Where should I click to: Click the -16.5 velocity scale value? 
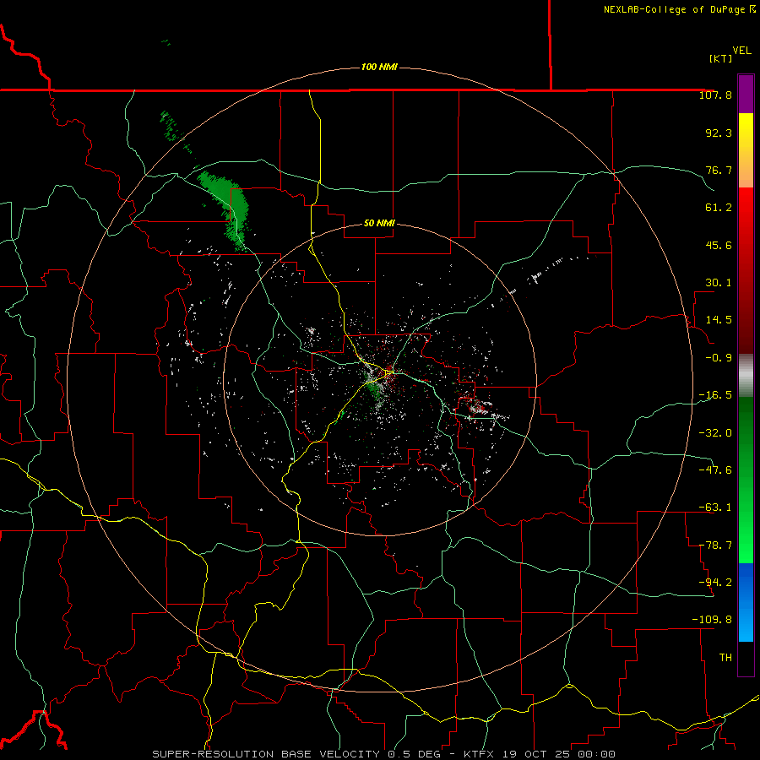click(x=715, y=395)
